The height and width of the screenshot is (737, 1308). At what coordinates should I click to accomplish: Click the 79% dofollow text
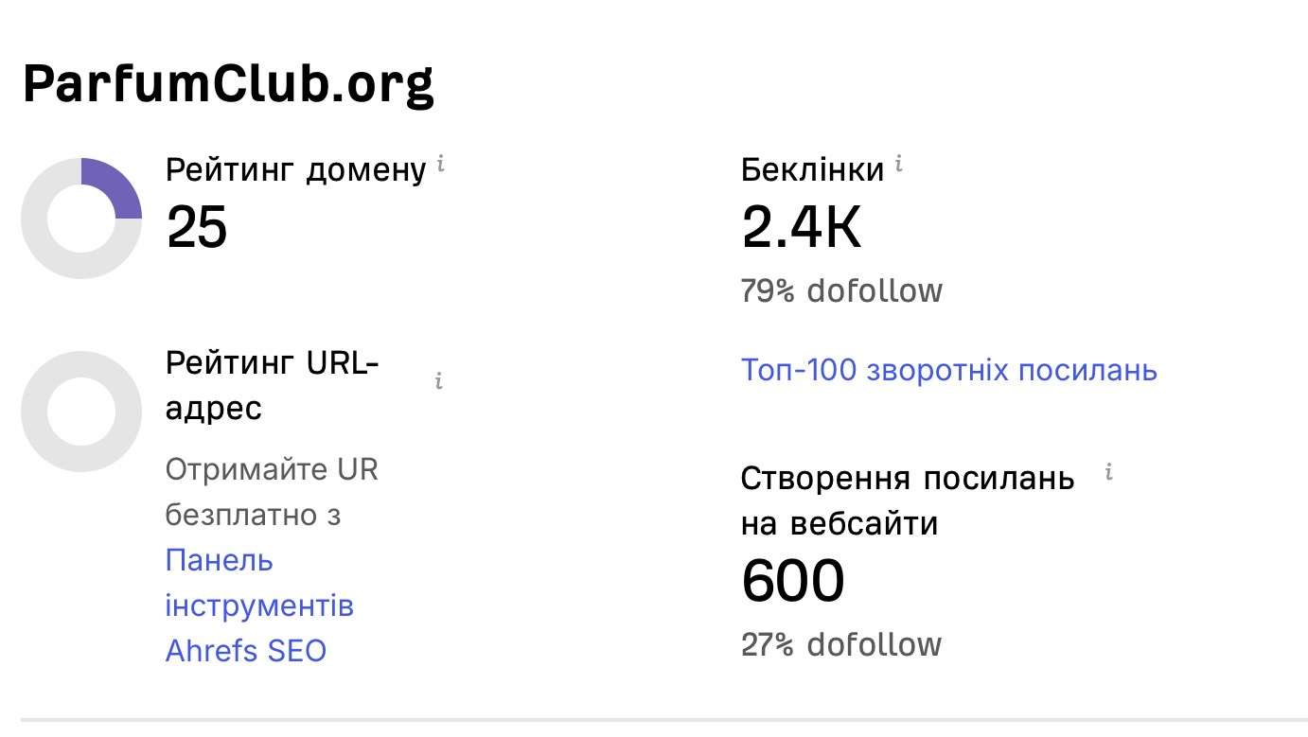coord(842,290)
